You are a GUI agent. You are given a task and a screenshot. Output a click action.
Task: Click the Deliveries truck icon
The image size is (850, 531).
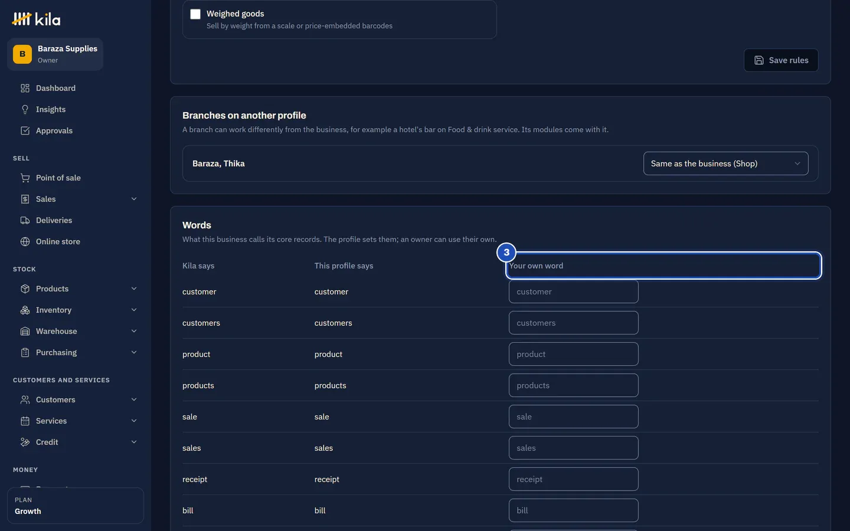coord(25,220)
